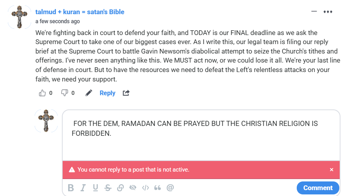The height and width of the screenshot is (196, 346).
Task: Apply strikethrough formatting to reply text
Action: pos(108,188)
